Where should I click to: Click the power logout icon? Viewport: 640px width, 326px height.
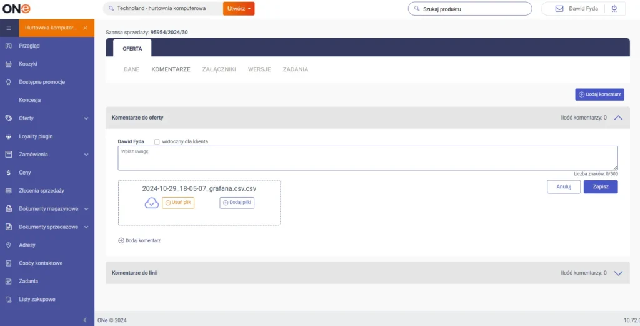click(x=614, y=9)
